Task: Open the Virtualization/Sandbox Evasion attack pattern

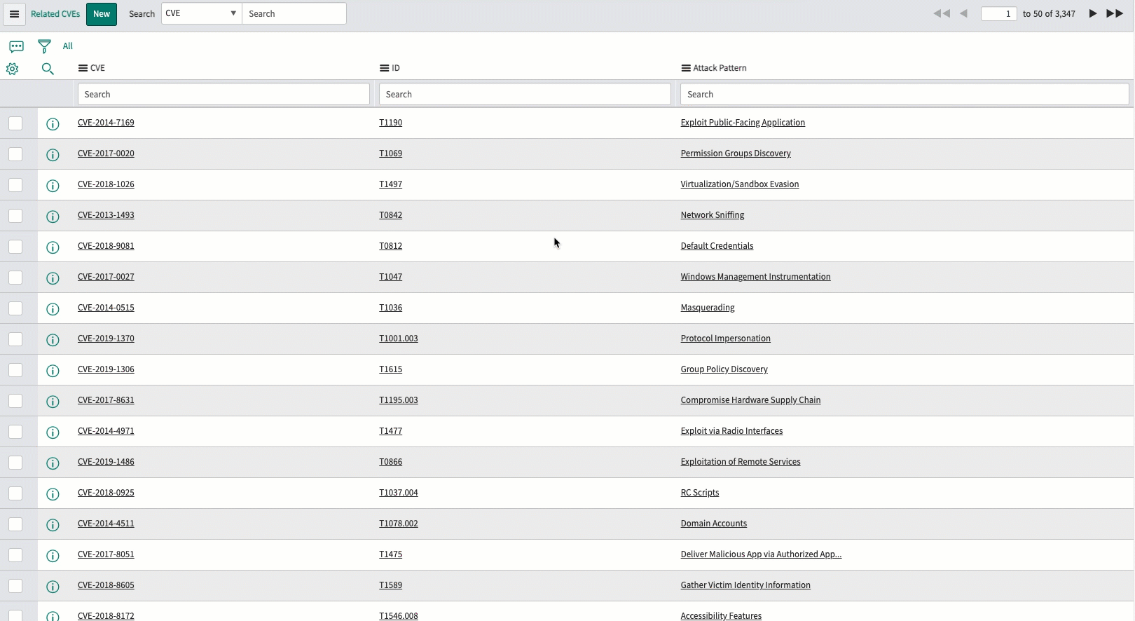Action: tap(740, 184)
